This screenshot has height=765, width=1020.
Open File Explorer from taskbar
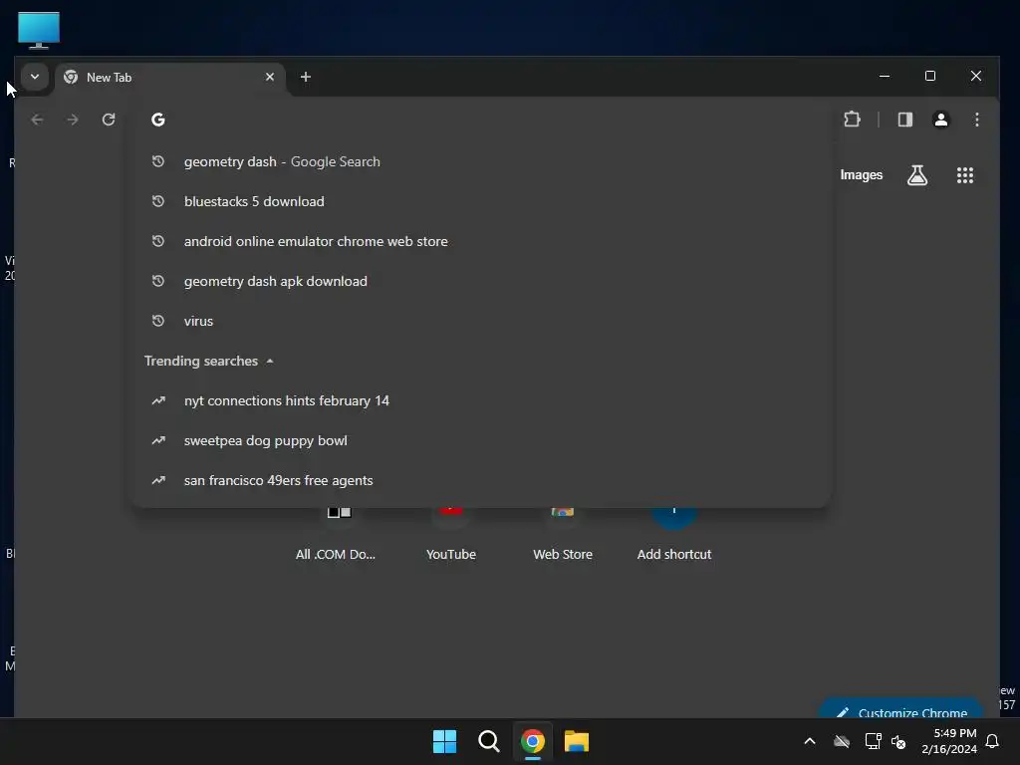(577, 741)
